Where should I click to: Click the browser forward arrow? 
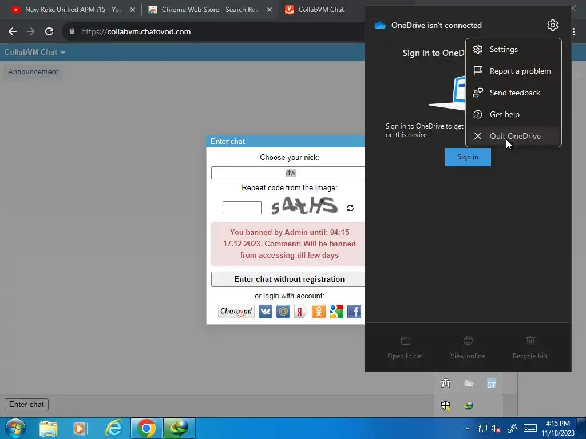click(x=31, y=31)
